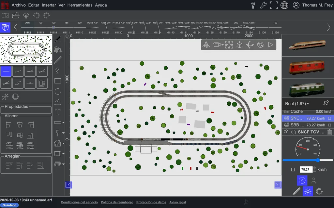Screen dimensions: 334x208
Task: Select the curved track tool
Action: point(18,71)
